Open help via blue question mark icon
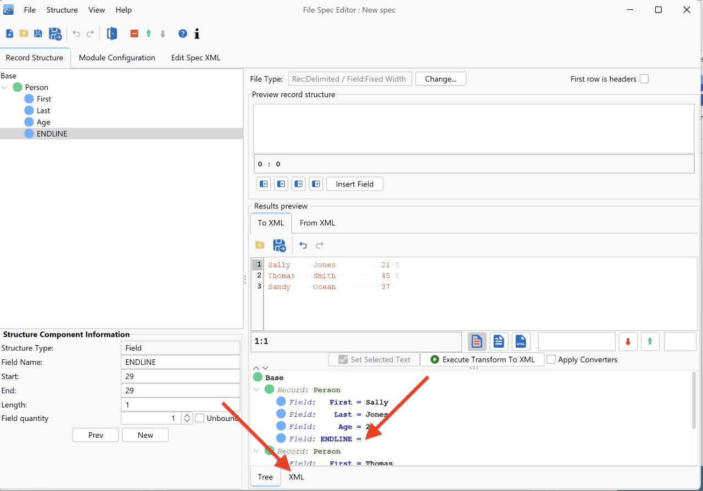This screenshot has width=703, height=491. [183, 34]
